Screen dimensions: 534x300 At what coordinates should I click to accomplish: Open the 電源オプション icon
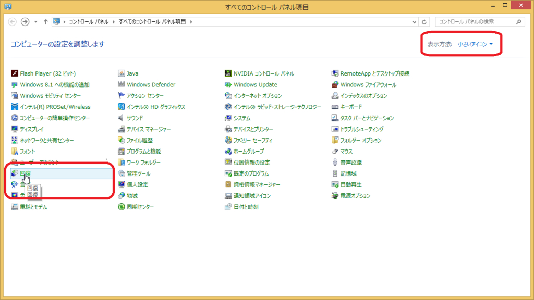[335, 196]
